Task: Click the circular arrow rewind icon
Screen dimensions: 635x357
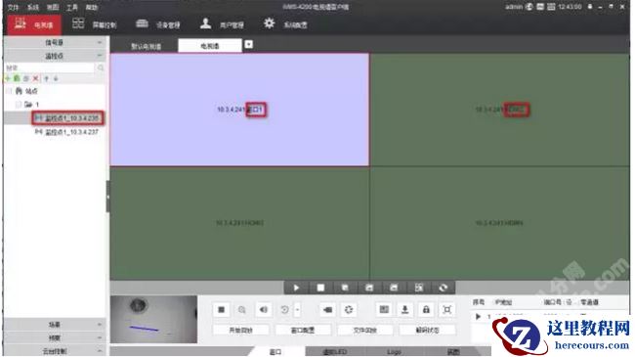Action: pos(284,310)
